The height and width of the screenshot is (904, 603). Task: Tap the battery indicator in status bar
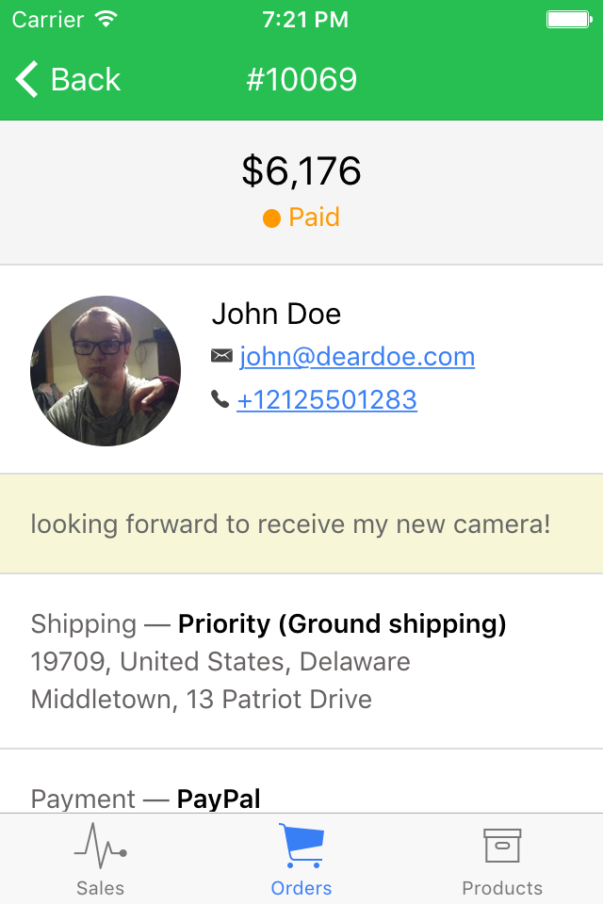pos(569,20)
